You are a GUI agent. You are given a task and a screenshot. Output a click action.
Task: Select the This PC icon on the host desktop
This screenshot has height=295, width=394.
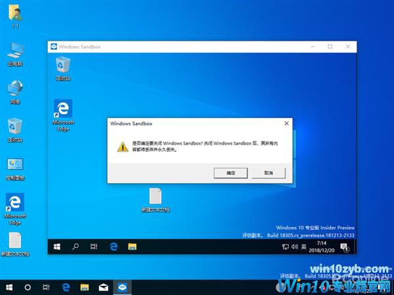[15, 54]
